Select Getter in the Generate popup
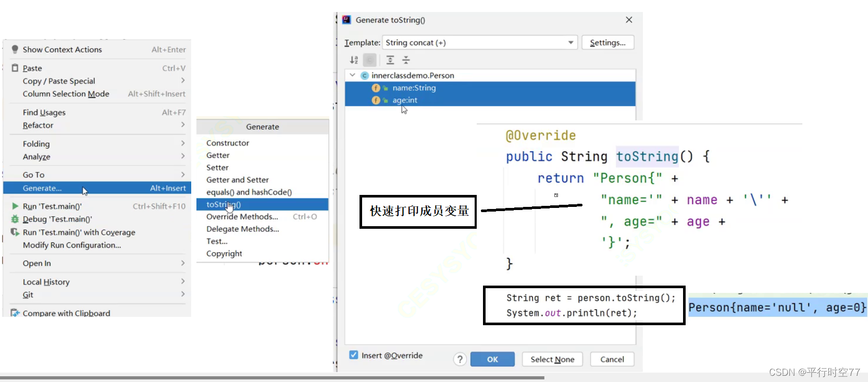The height and width of the screenshot is (382, 868). tap(262, 155)
